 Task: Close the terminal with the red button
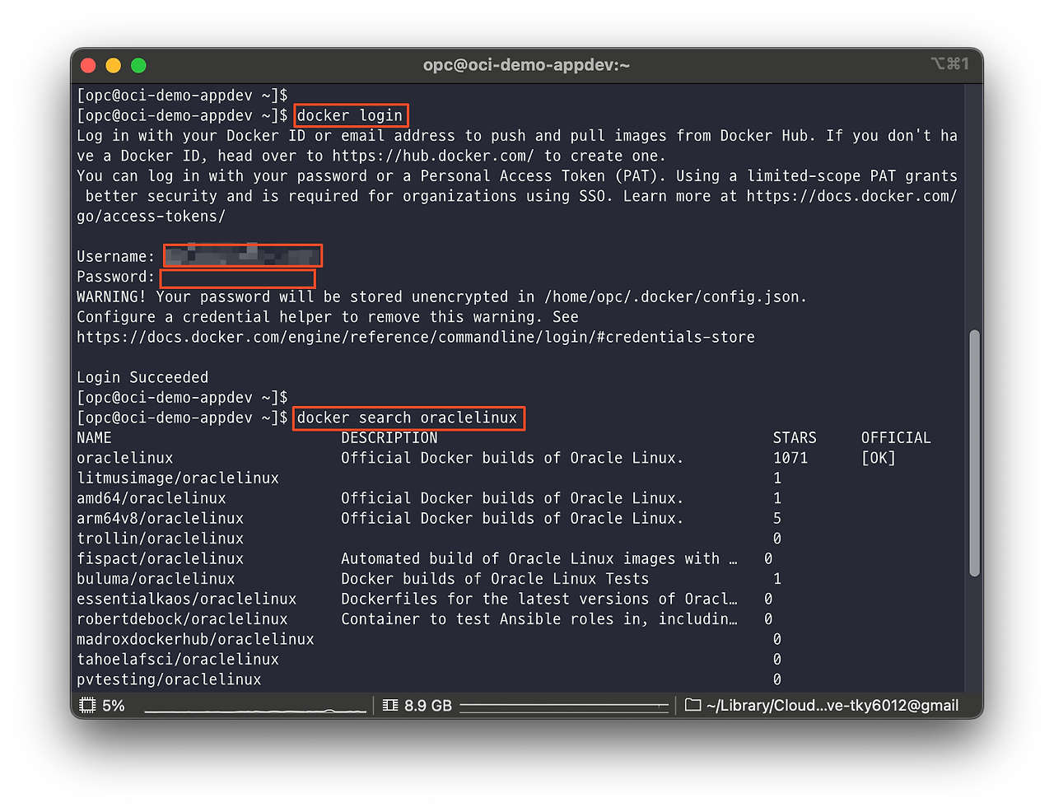tap(89, 66)
